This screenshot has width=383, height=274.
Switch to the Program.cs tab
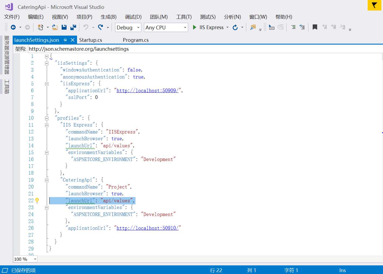136,40
